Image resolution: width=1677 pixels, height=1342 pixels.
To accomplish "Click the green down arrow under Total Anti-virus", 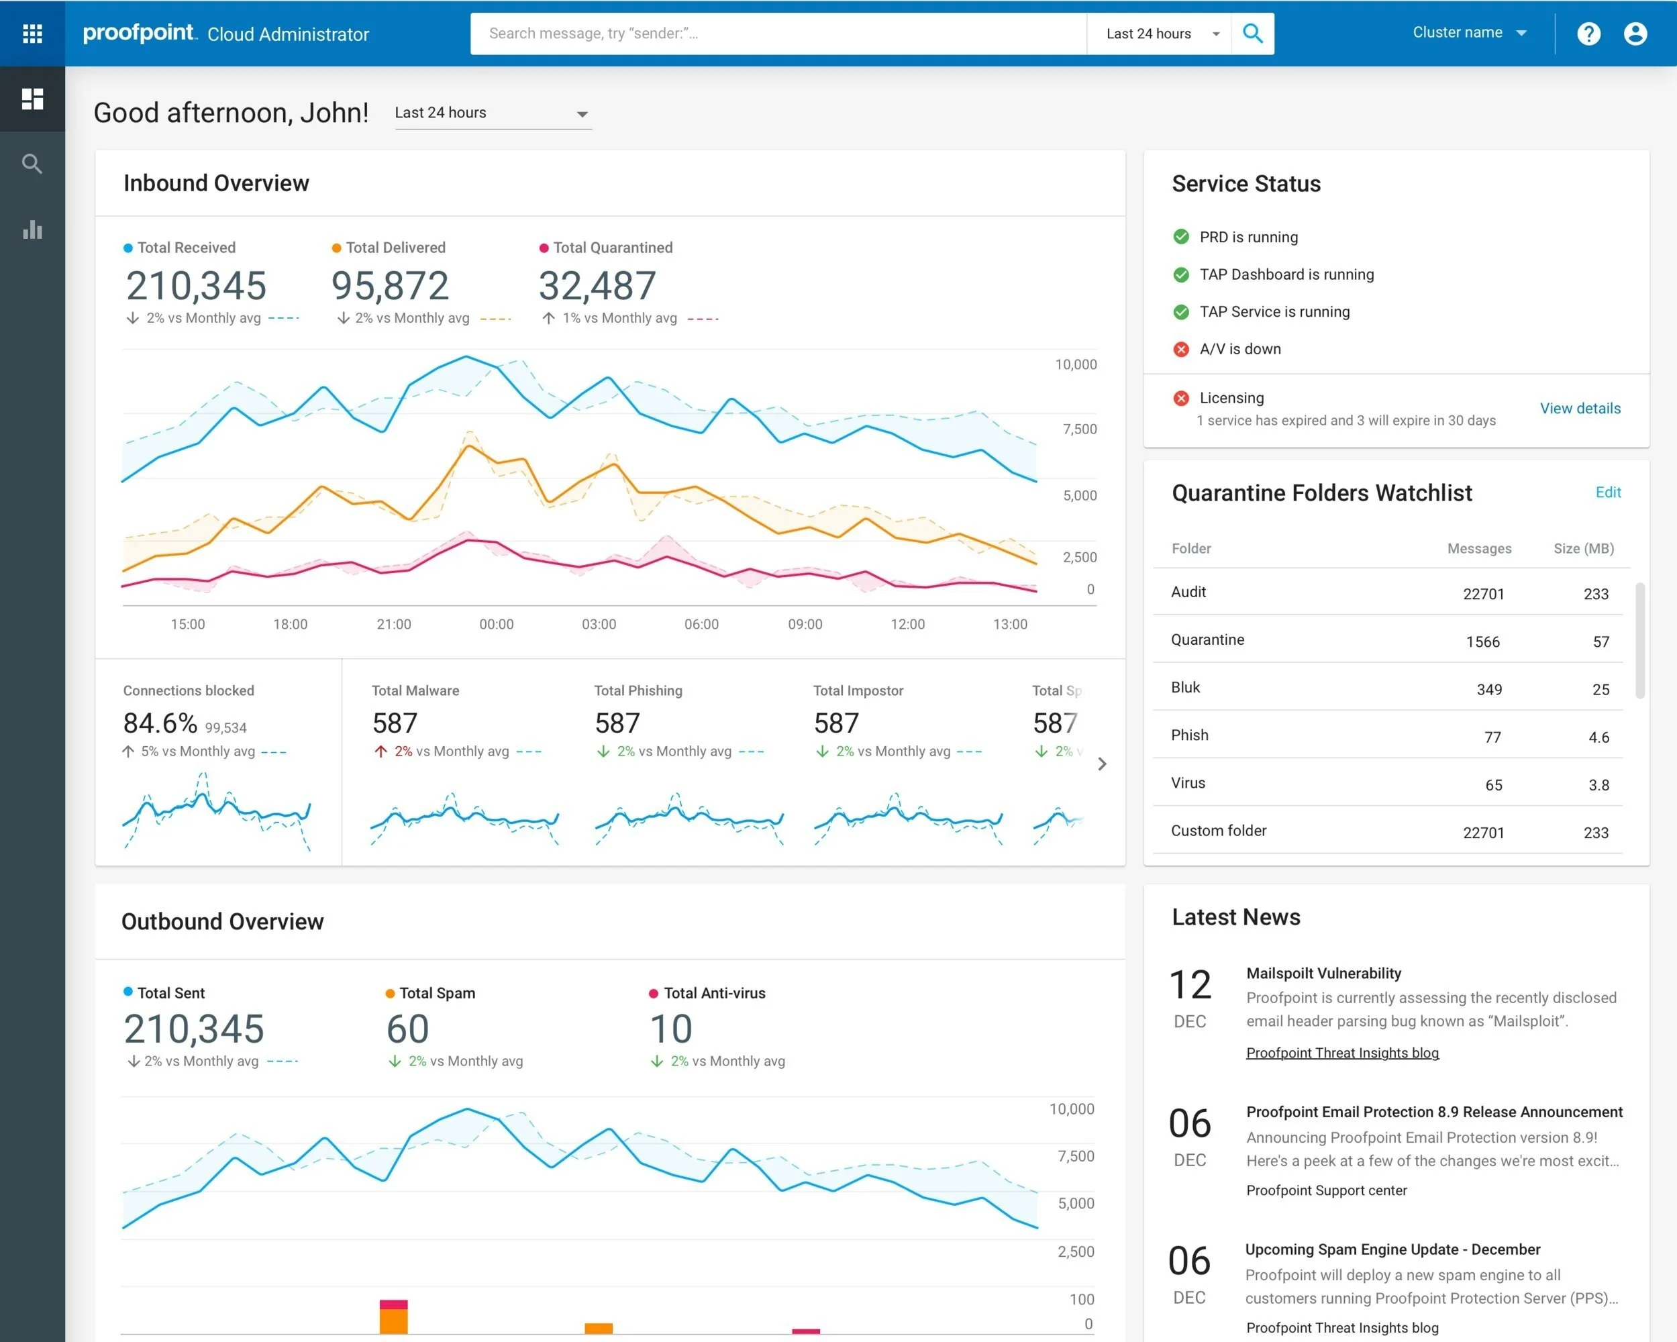I will pos(656,1061).
